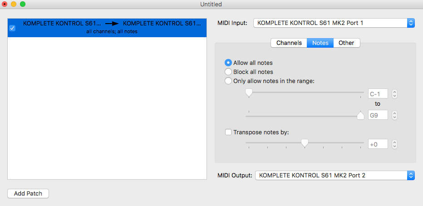Zoom the window with green button
423x206 pixels.
point(23,5)
